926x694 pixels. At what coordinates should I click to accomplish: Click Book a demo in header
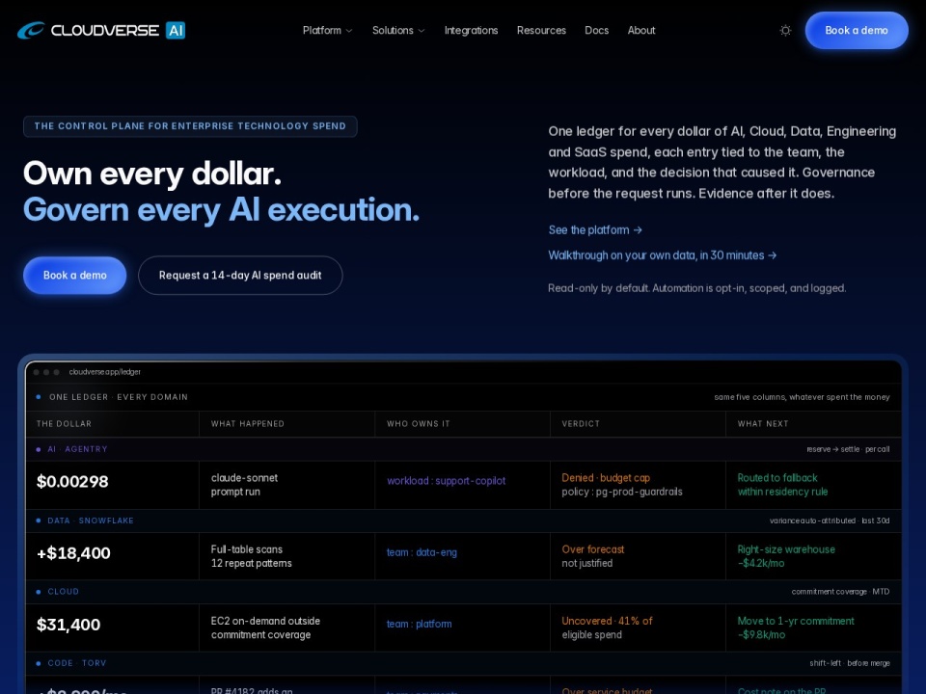tap(857, 30)
